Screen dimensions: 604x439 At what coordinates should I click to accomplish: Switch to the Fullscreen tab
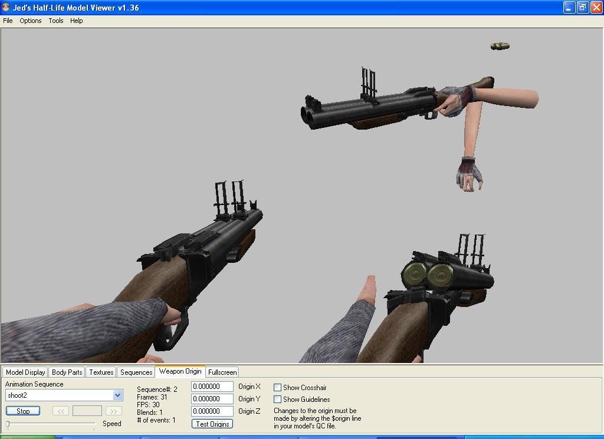(x=222, y=372)
